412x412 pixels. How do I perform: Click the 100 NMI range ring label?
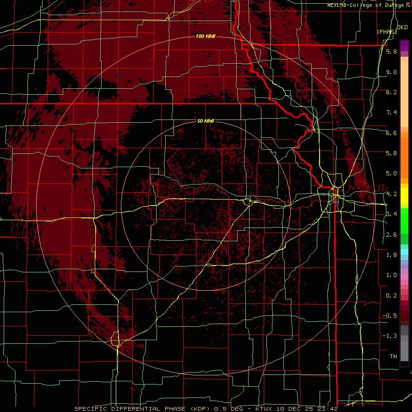pyautogui.click(x=206, y=36)
